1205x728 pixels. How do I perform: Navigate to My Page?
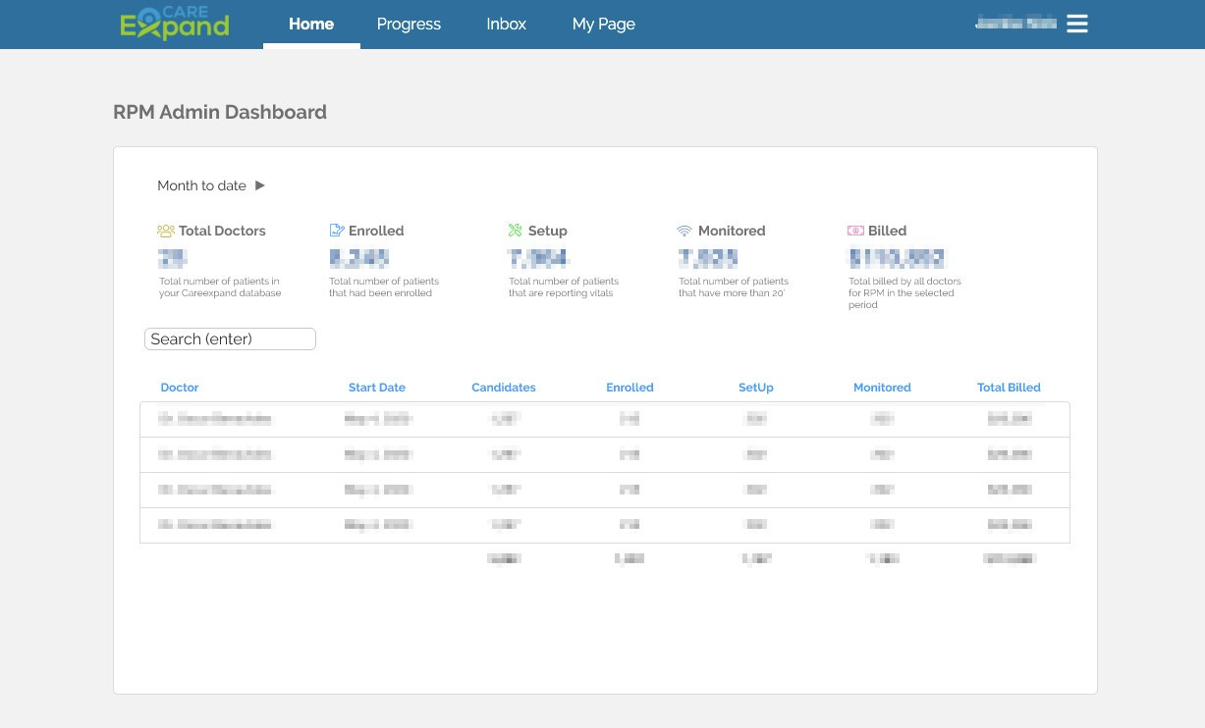604,24
